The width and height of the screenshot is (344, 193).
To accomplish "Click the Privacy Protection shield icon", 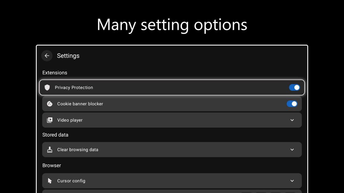I will (47, 88).
